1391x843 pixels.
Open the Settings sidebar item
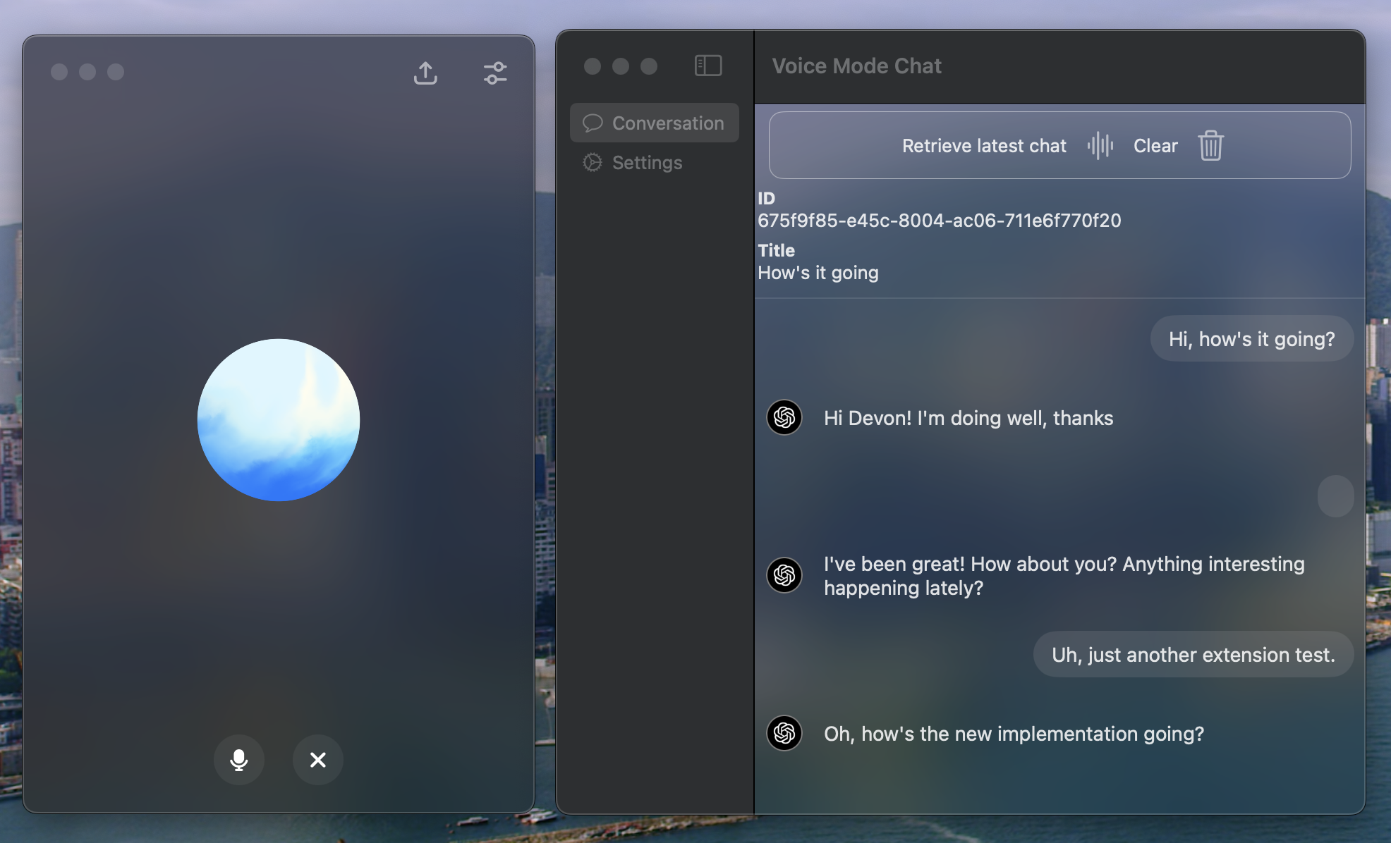[x=647, y=163]
